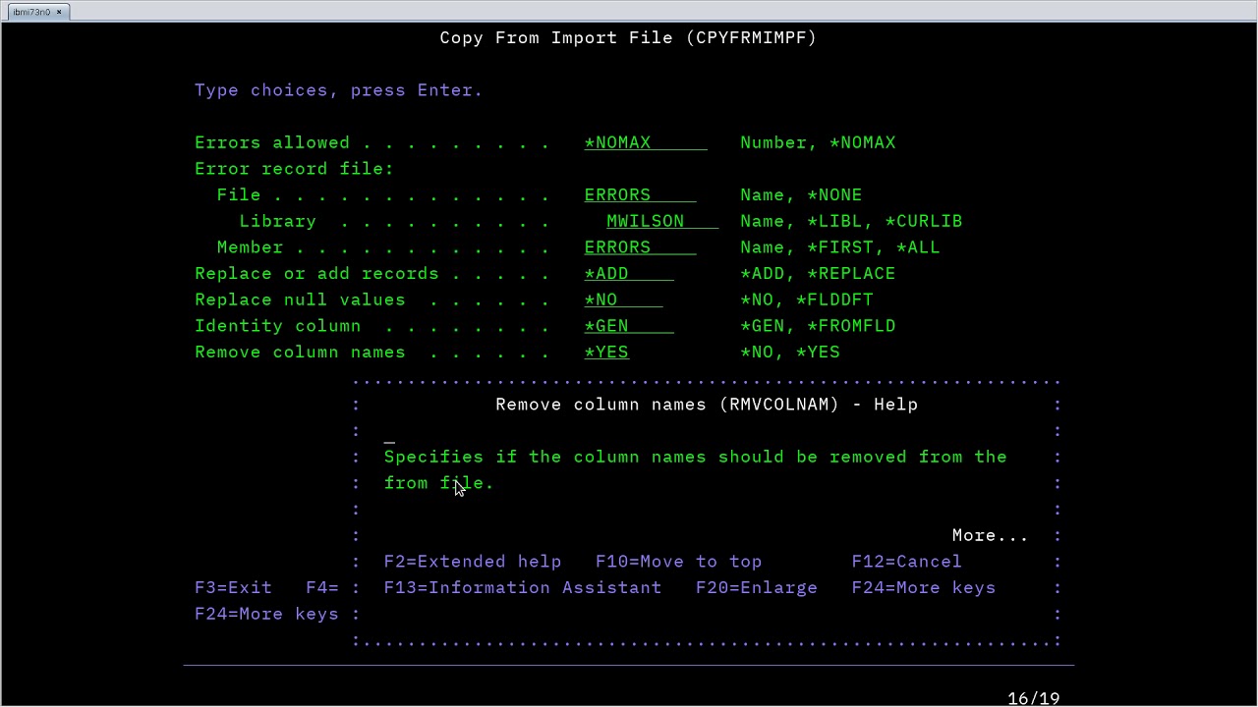Click the '*NO, *YES' choices text

point(790,353)
